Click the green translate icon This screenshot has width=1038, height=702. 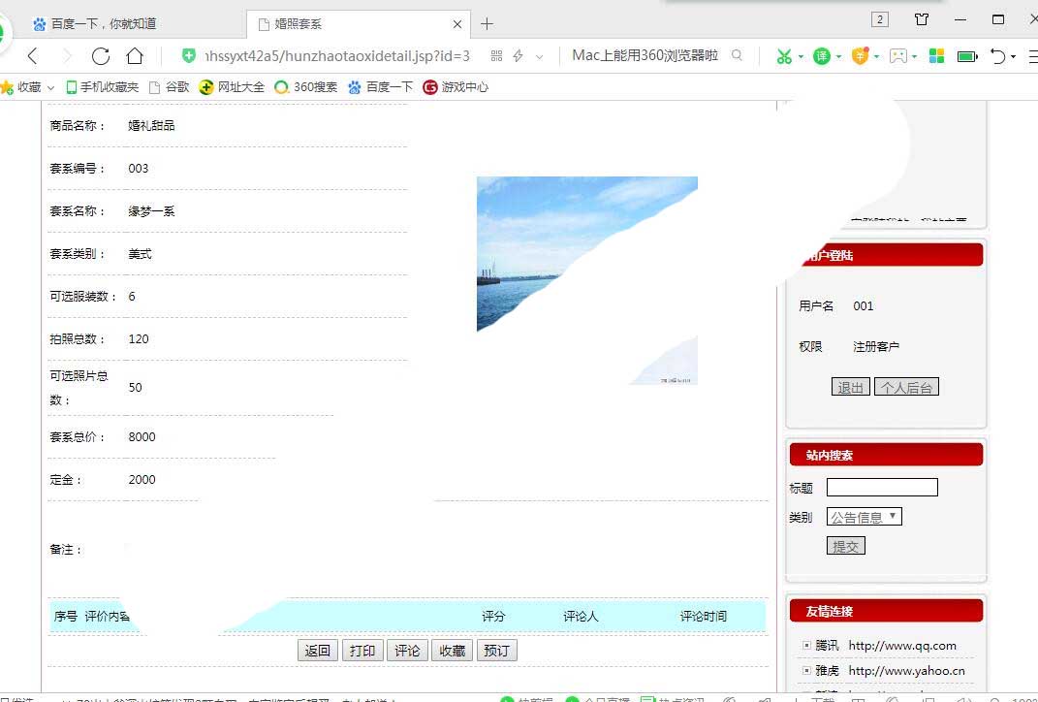click(x=821, y=56)
